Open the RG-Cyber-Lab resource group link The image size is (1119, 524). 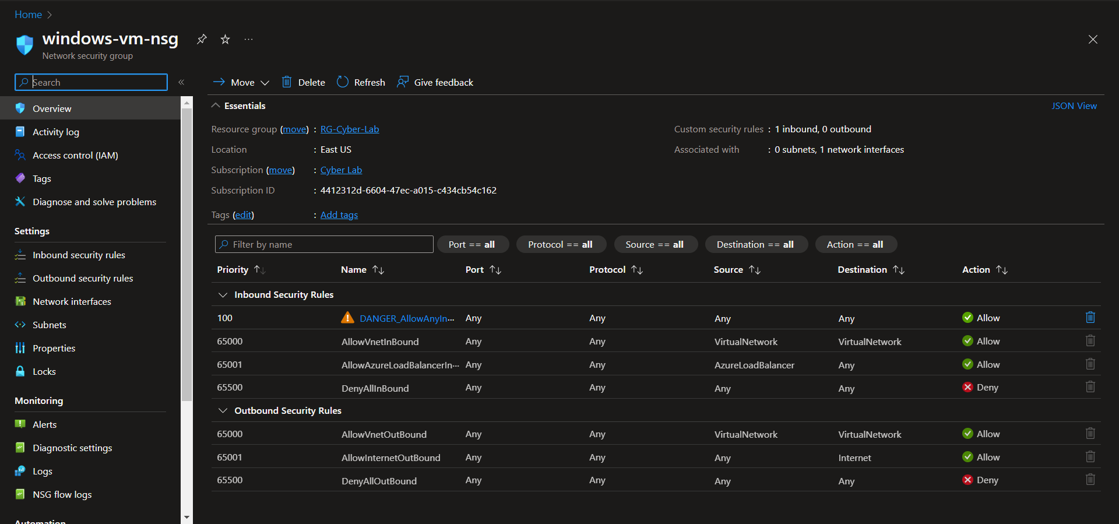pos(350,129)
